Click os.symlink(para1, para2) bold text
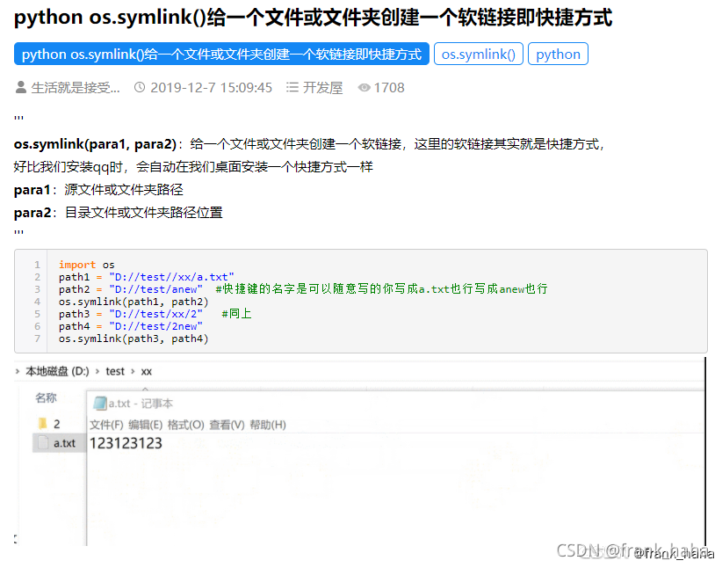This screenshot has height=568, width=722. [96, 144]
